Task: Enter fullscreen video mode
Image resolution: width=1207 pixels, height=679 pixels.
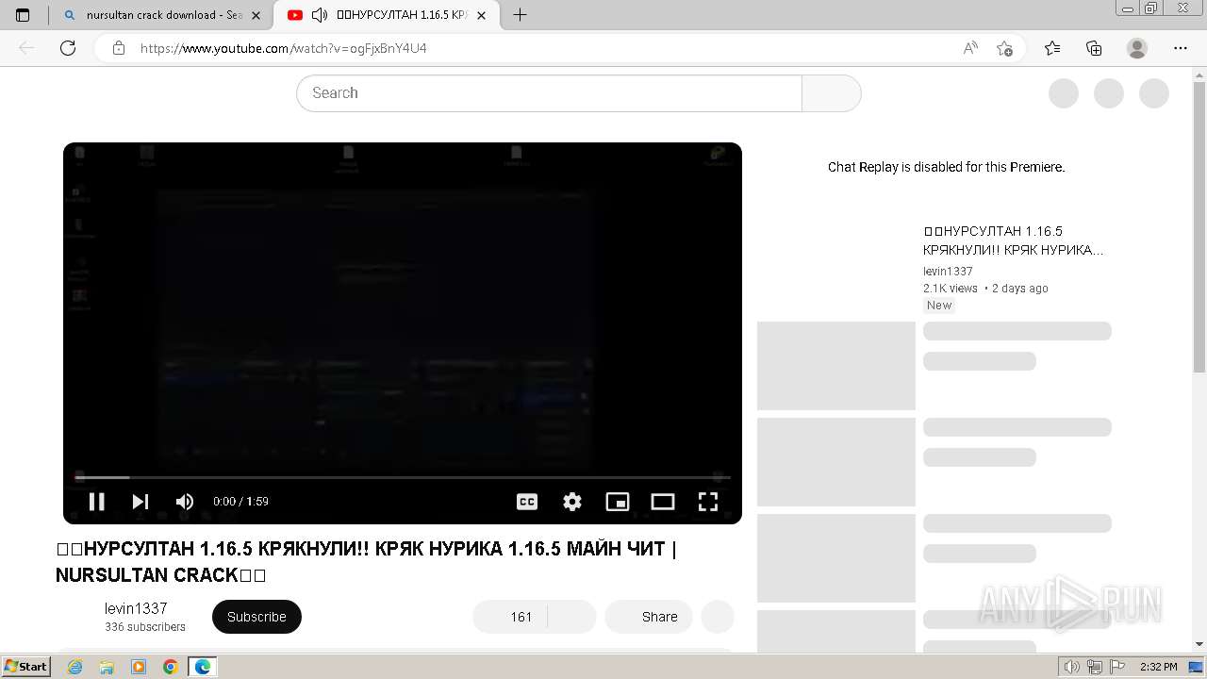Action: click(x=708, y=502)
